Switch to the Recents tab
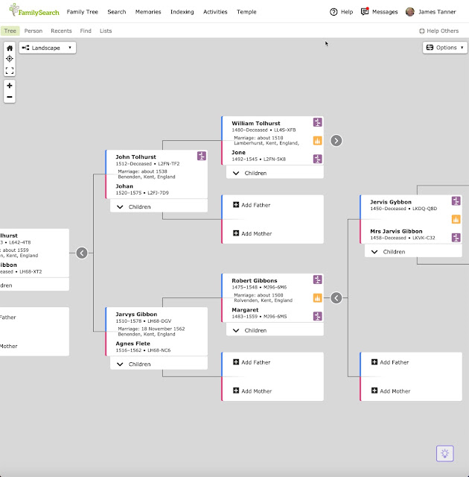The width and height of the screenshot is (469, 477). tap(61, 31)
